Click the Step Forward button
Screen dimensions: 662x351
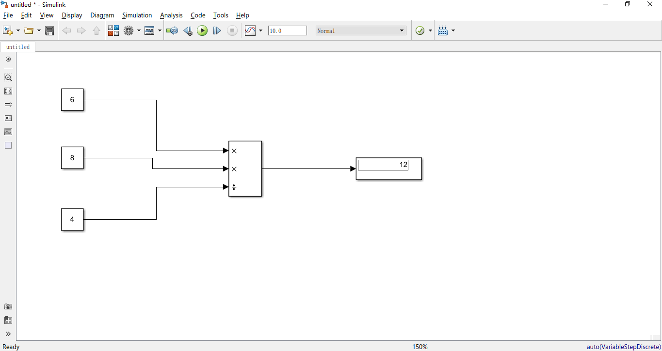(x=217, y=31)
